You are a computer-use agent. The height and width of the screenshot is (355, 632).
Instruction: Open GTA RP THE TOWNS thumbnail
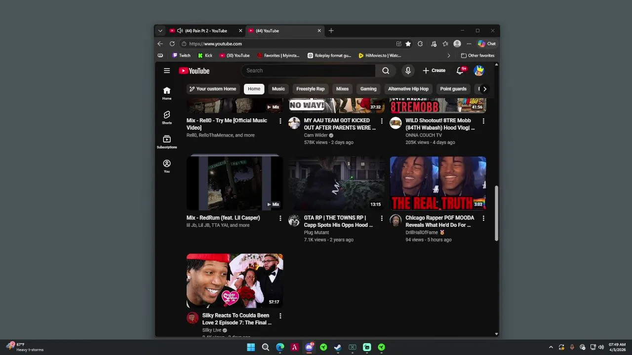tap(337, 183)
